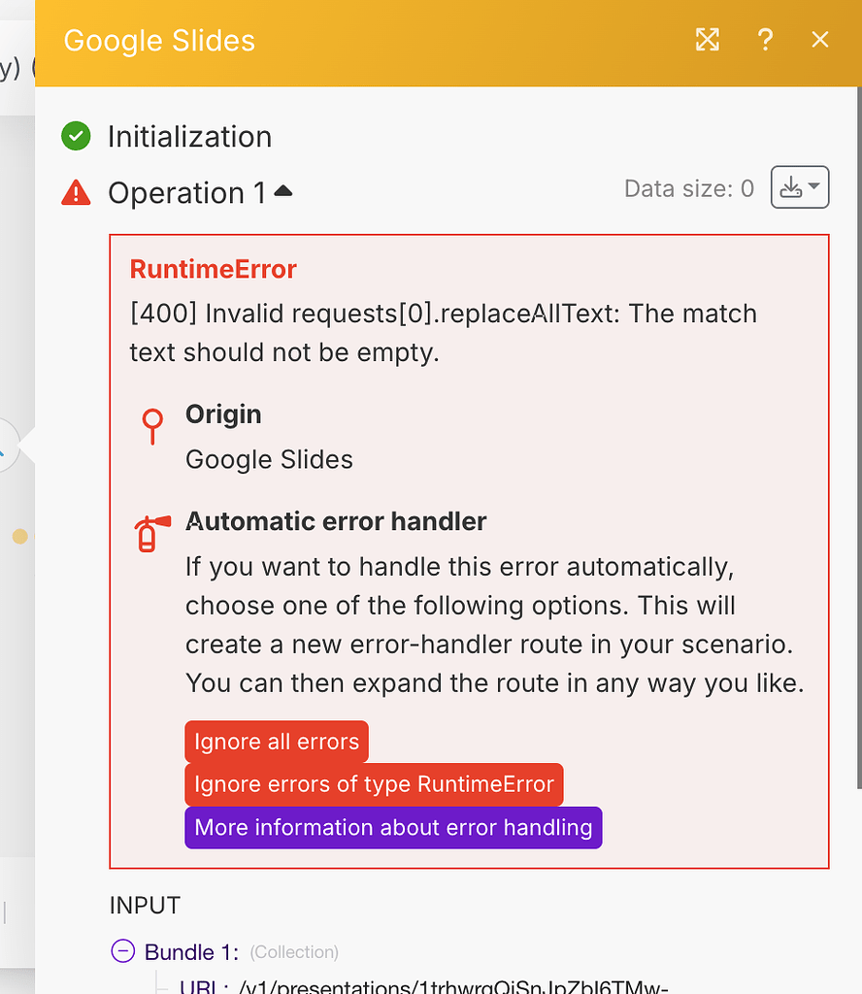The height and width of the screenshot is (994, 862).
Task: Click the warning triangle beside Operation 1
Action: pos(76,192)
